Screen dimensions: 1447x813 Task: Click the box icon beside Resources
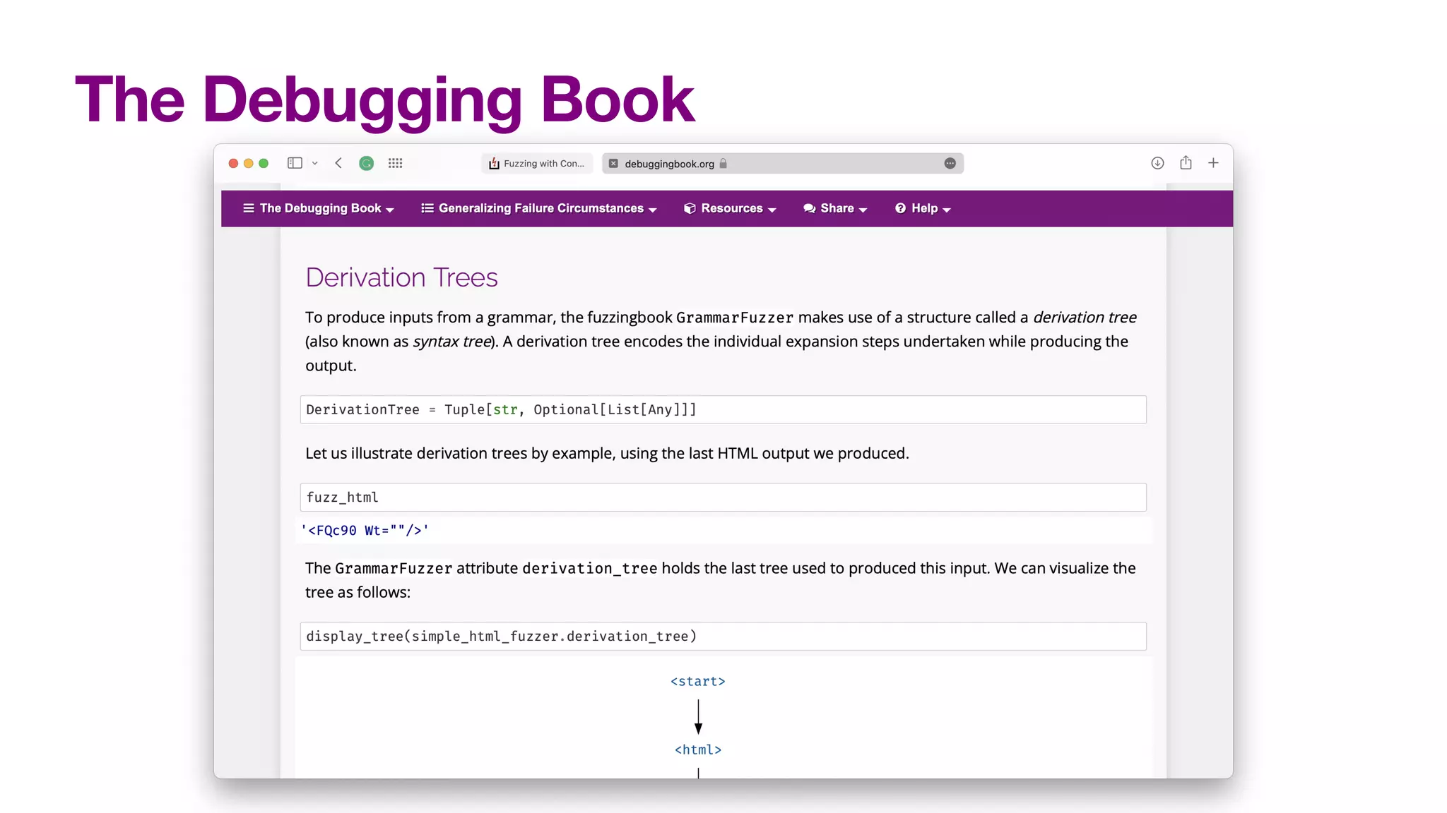click(x=690, y=208)
